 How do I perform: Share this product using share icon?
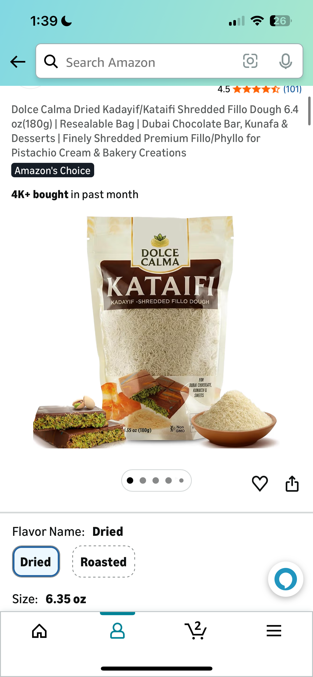click(x=292, y=483)
